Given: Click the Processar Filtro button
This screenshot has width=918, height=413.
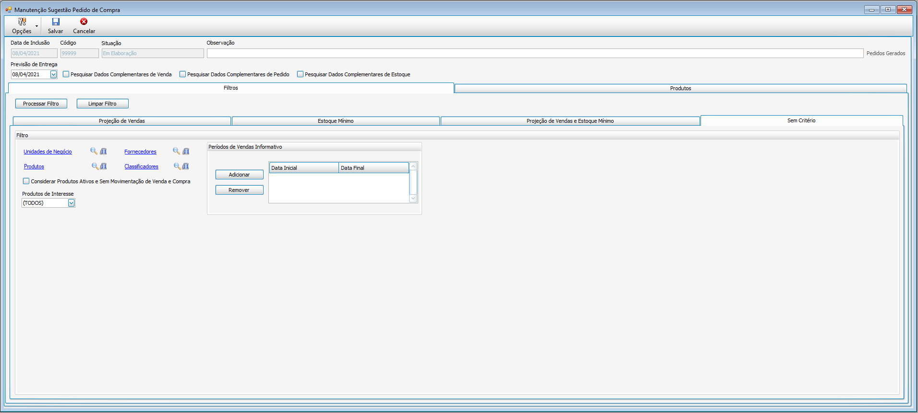Looking at the screenshot, I should pos(41,104).
